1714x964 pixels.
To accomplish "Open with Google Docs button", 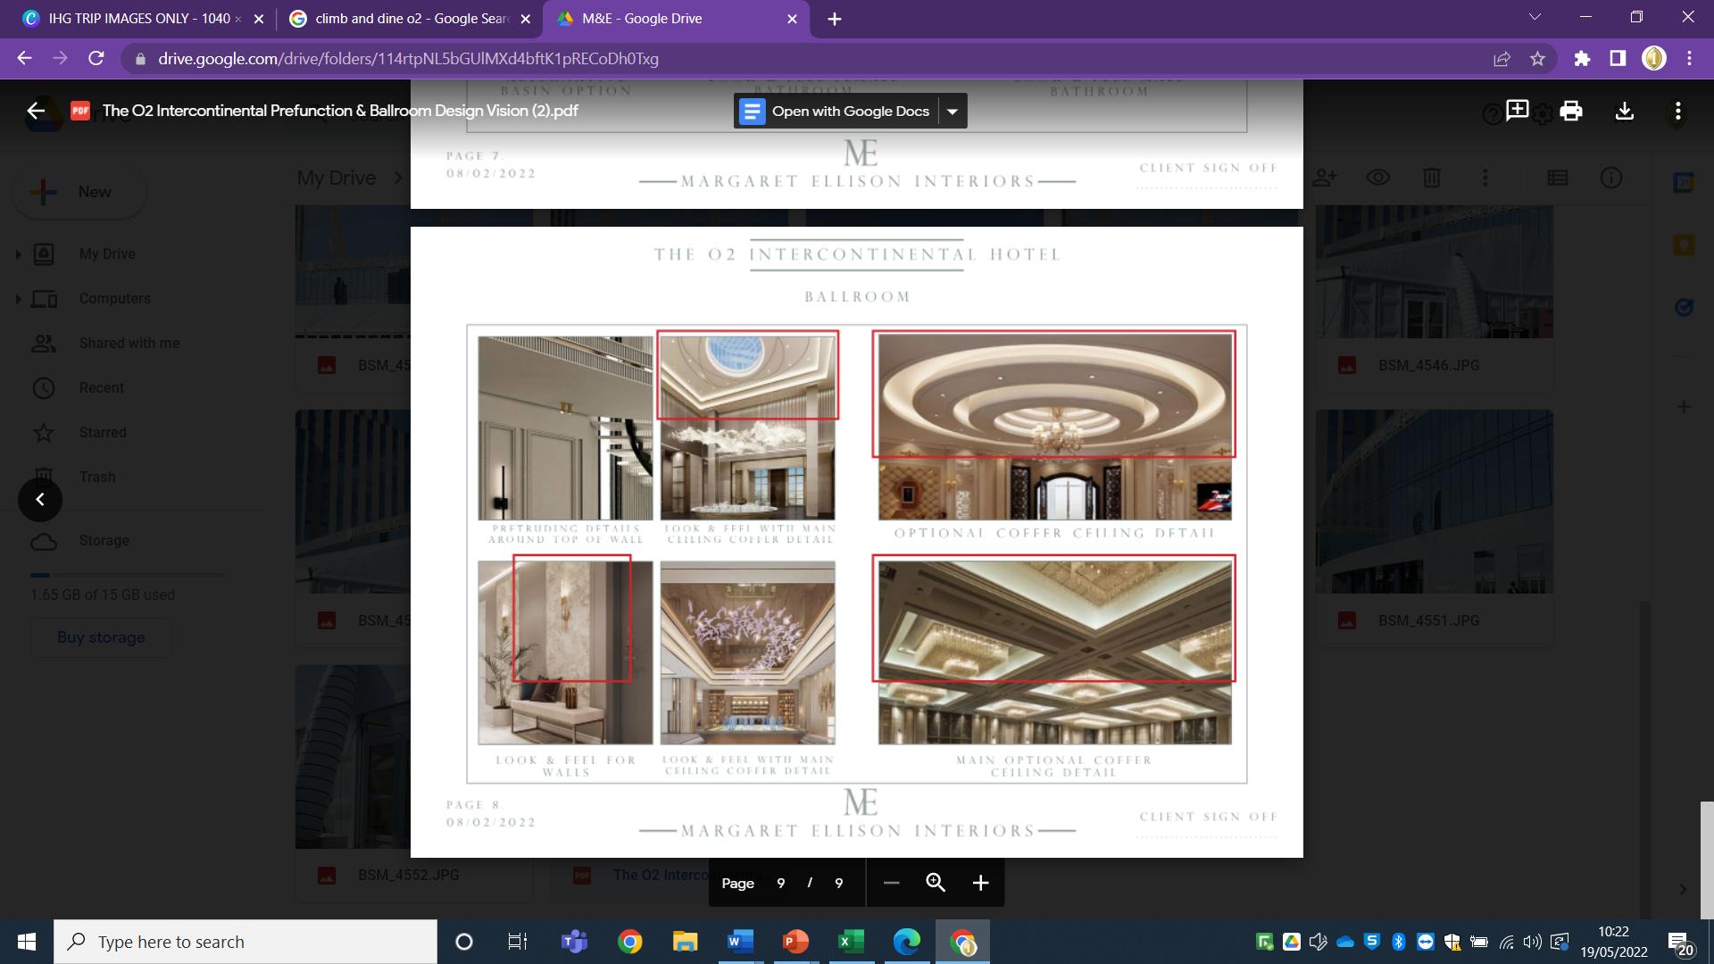I will [x=837, y=112].
